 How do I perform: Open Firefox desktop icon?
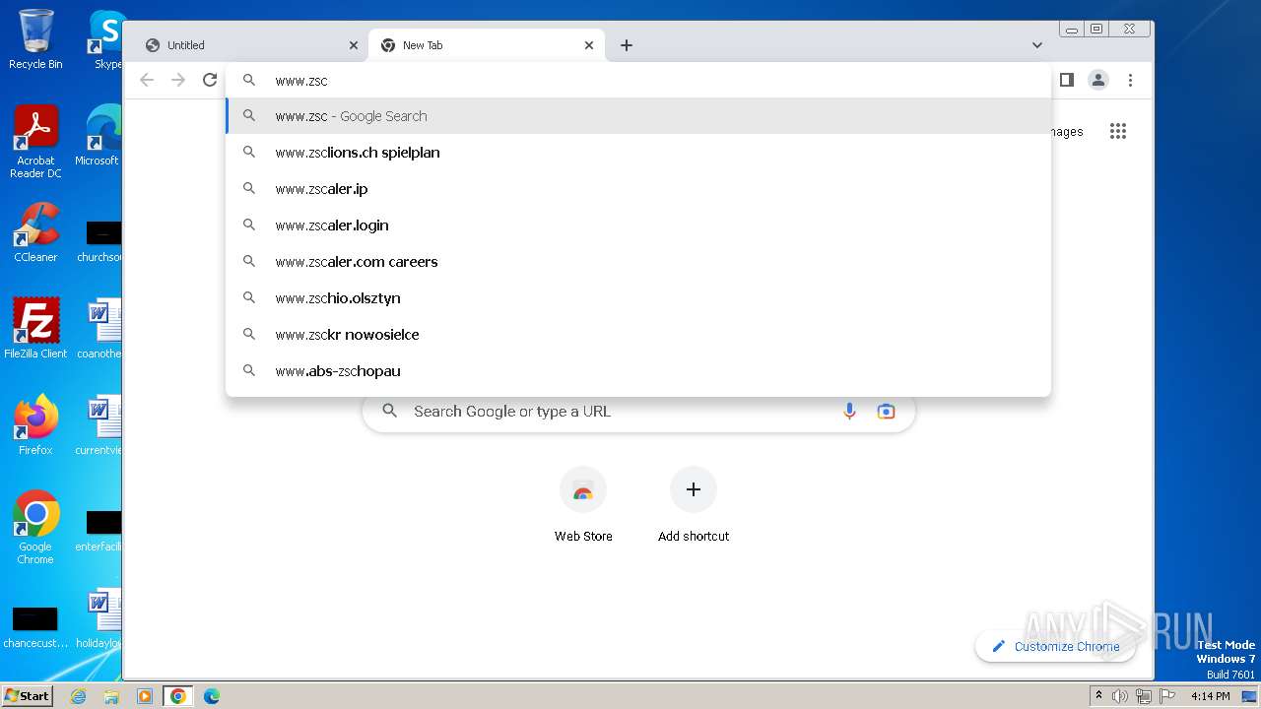tap(35, 424)
